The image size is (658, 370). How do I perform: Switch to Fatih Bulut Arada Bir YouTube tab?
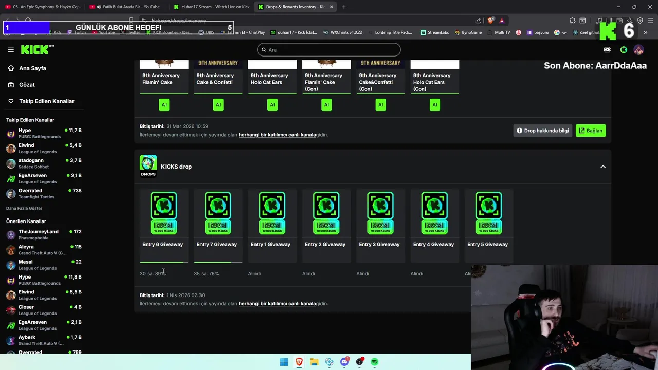(127, 7)
